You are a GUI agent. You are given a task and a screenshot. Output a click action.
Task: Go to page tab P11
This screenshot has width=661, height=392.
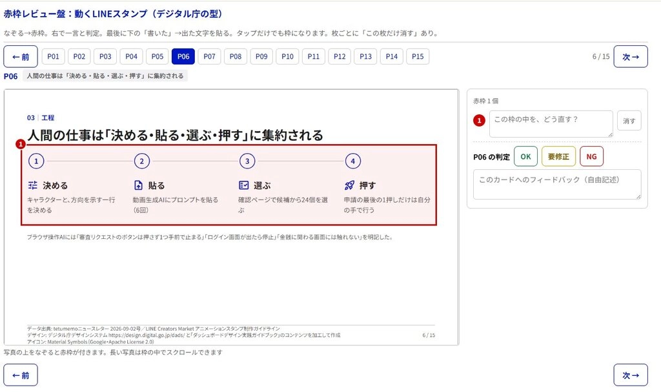tap(314, 57)
